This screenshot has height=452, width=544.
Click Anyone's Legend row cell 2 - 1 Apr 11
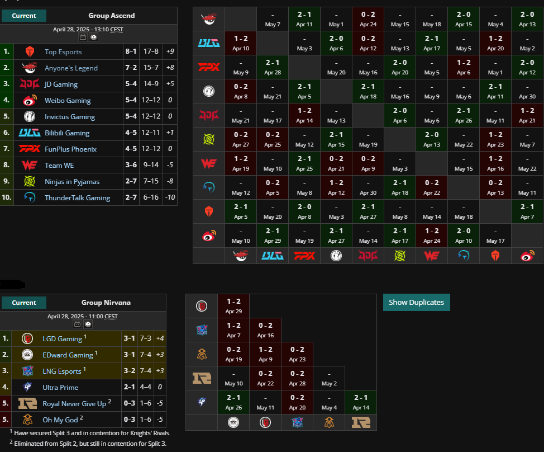[x=304, y=19]
